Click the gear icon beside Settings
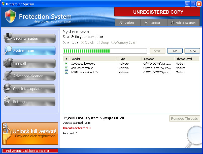 (x=8, y=101)
